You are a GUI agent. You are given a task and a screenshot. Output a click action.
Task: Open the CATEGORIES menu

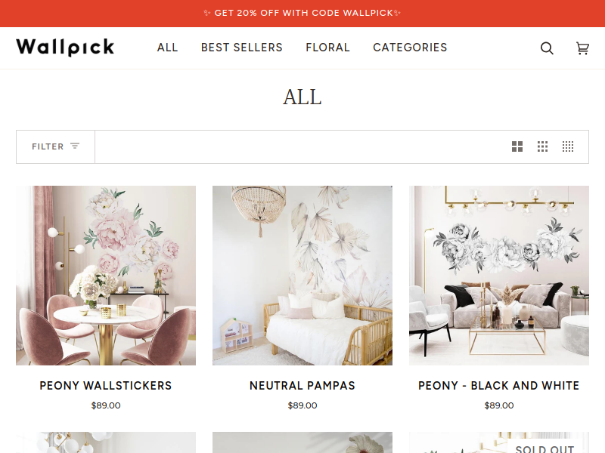coord(410,48)
